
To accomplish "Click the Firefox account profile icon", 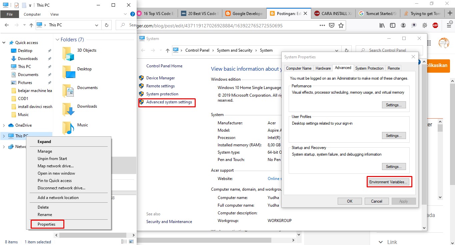I will [403, 25].
